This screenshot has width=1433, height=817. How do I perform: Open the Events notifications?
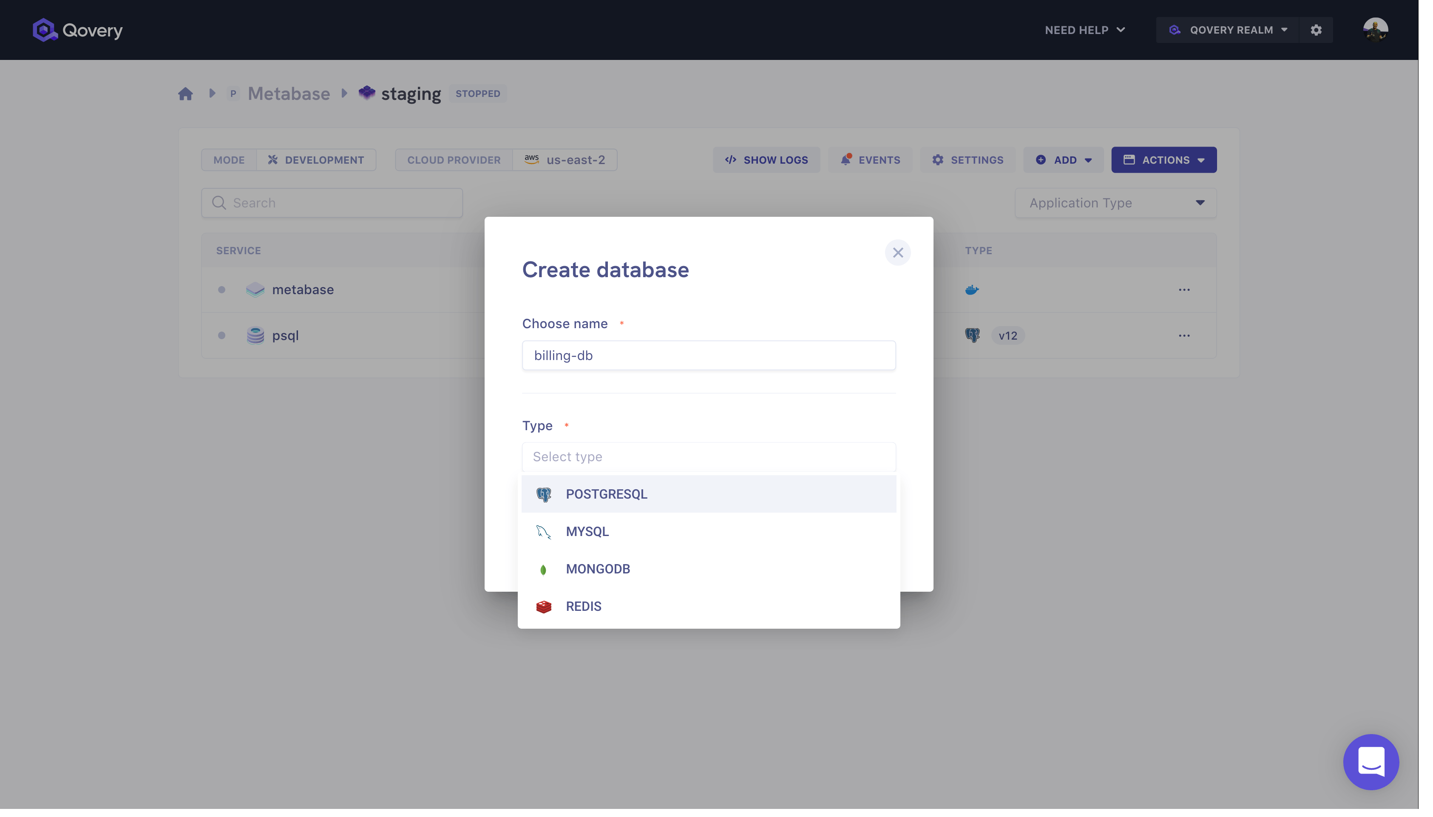(870, 160)
